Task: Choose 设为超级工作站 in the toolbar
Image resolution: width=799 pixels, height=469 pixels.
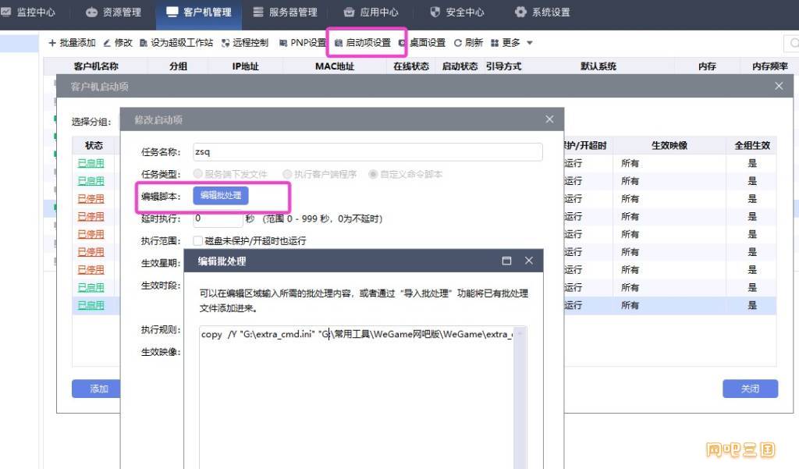Action: pyautogui.click(x=176, y=43)
